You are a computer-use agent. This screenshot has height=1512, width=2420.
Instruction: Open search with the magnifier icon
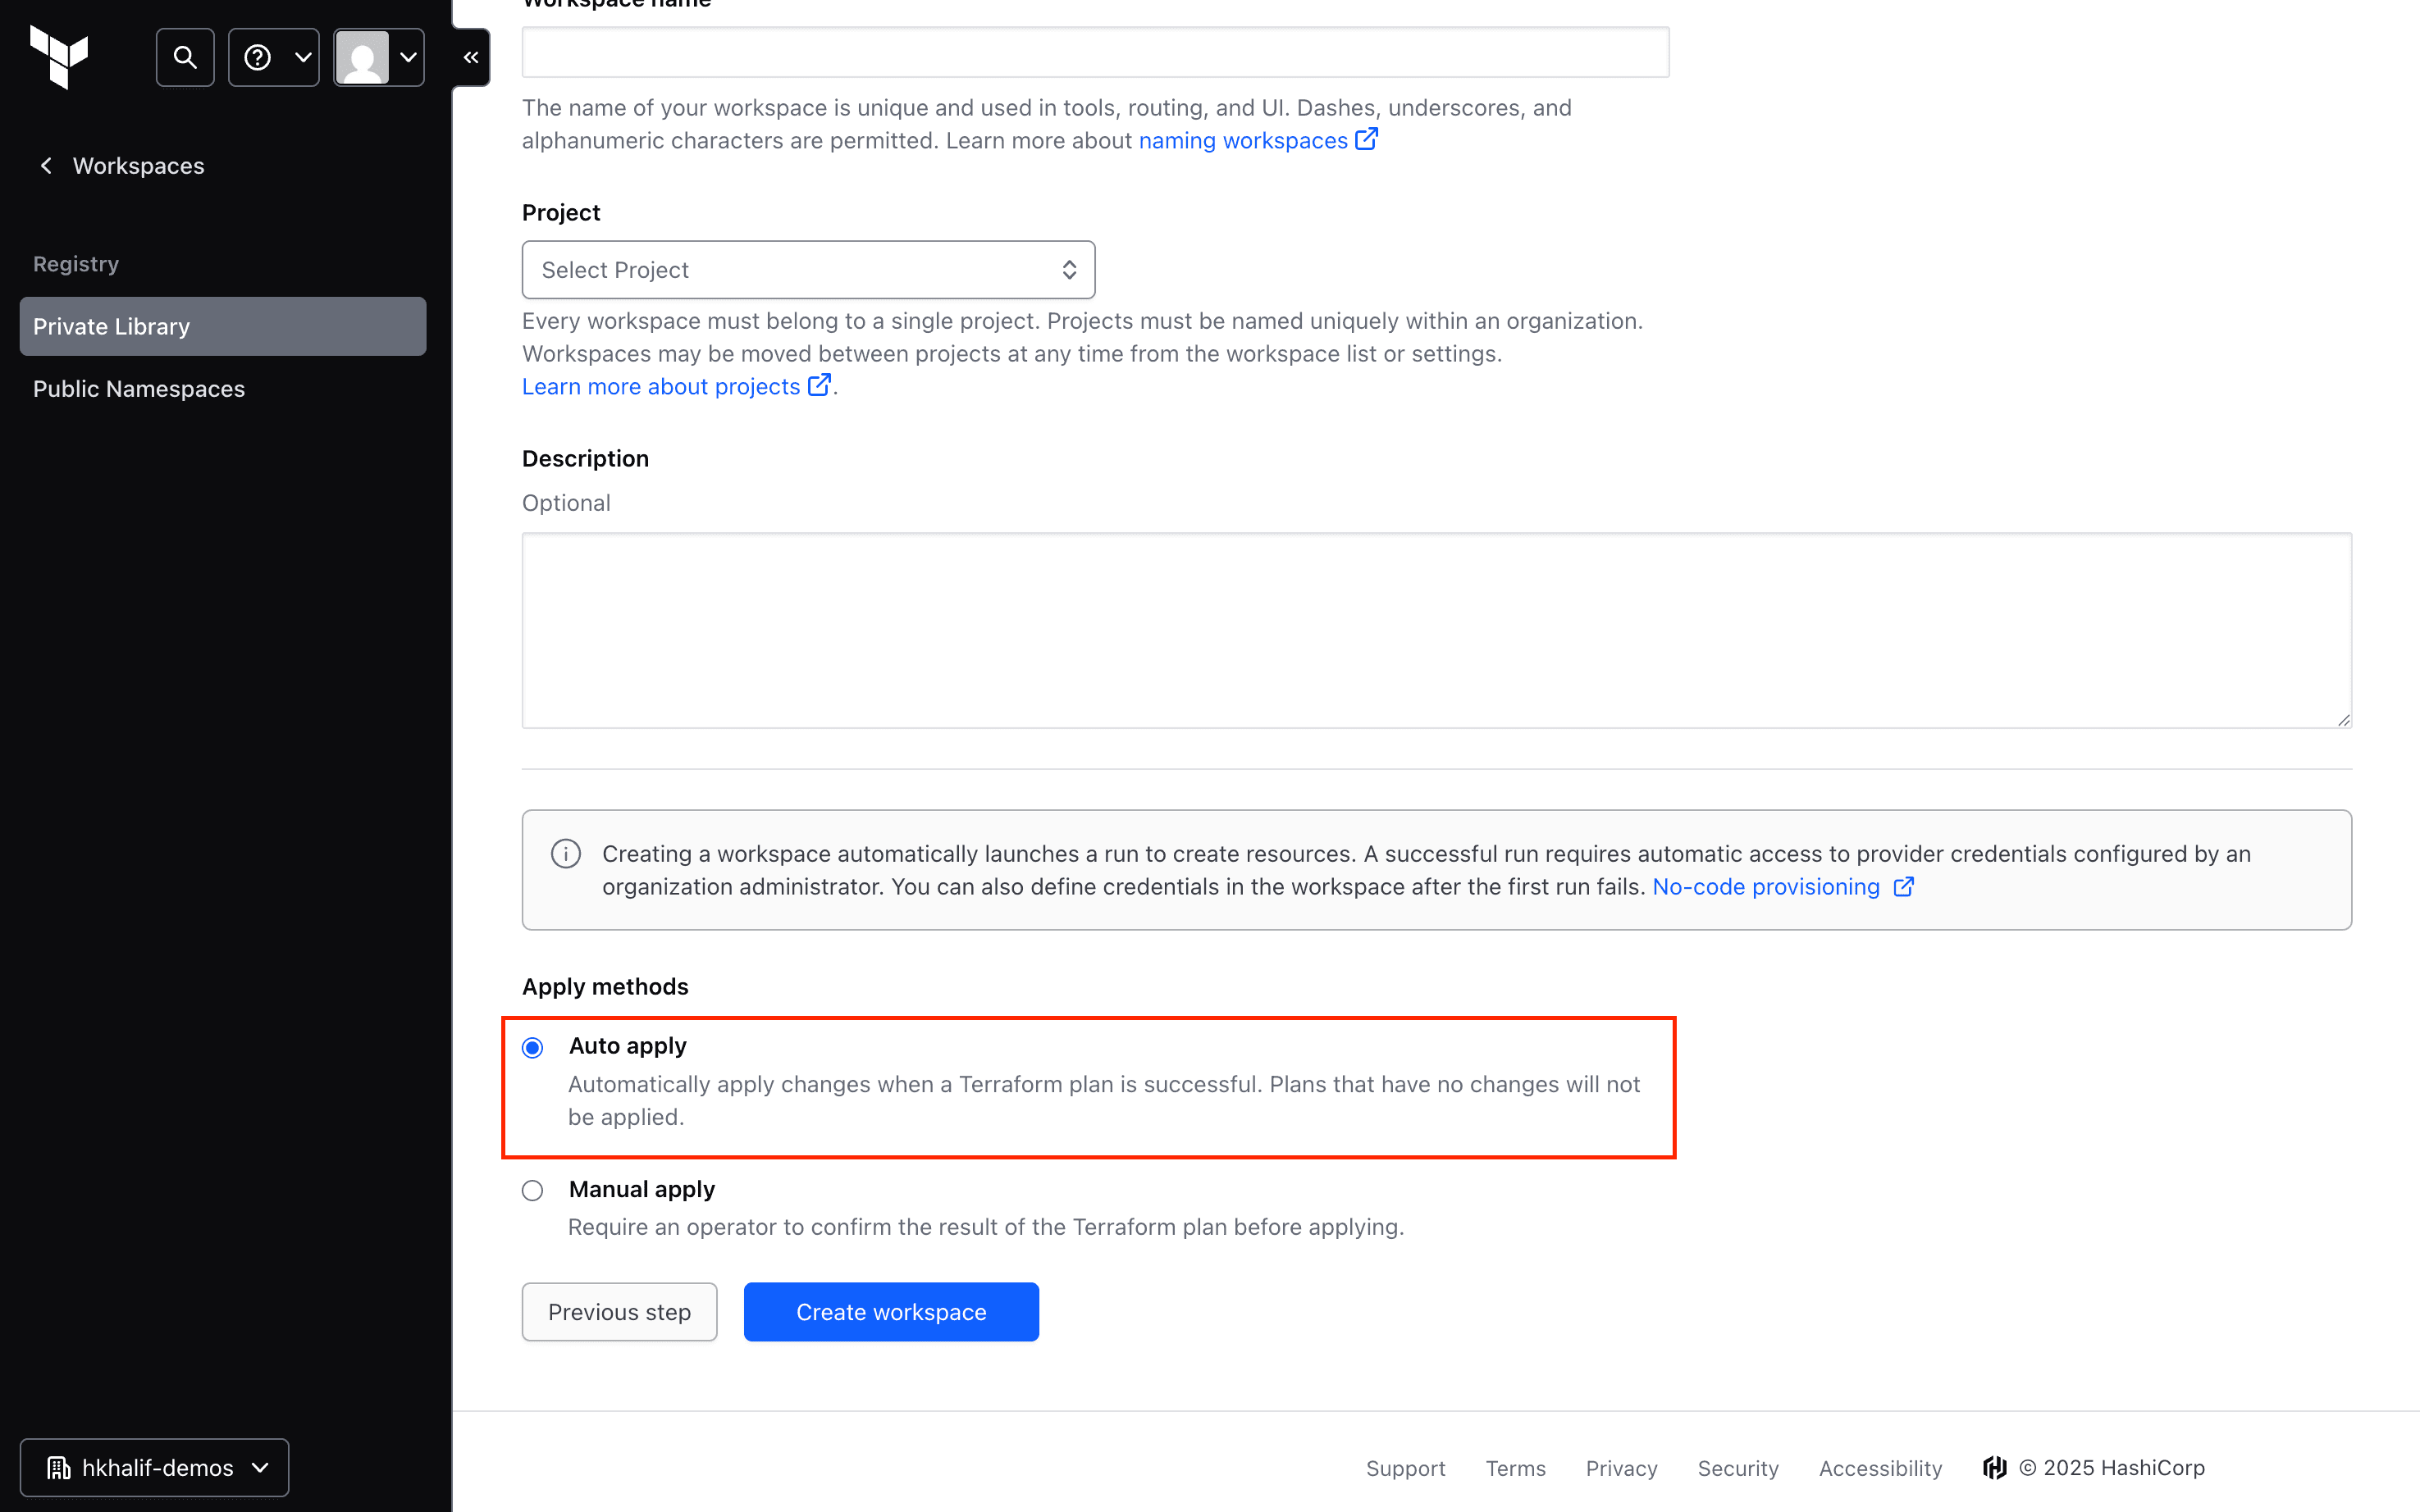tap(185, 57)
